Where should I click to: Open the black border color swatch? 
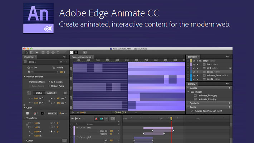pos(76,52)
